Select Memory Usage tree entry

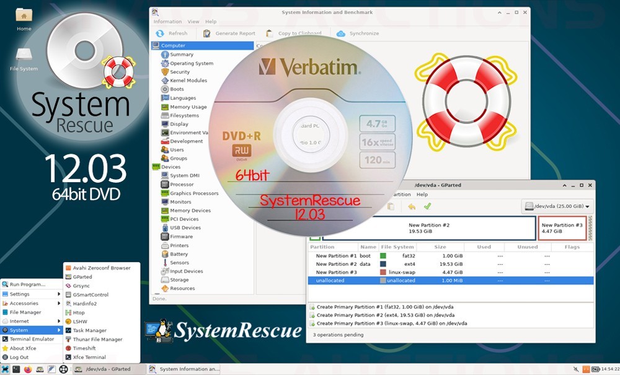click(188, 107)
